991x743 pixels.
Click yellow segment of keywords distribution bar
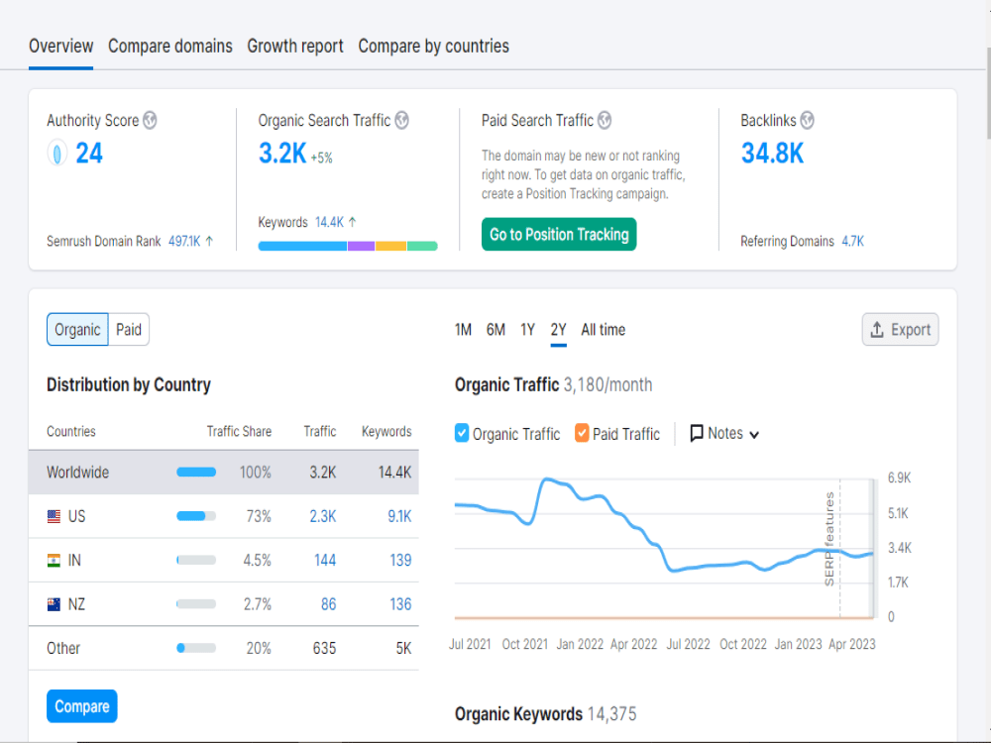(391, 246)
